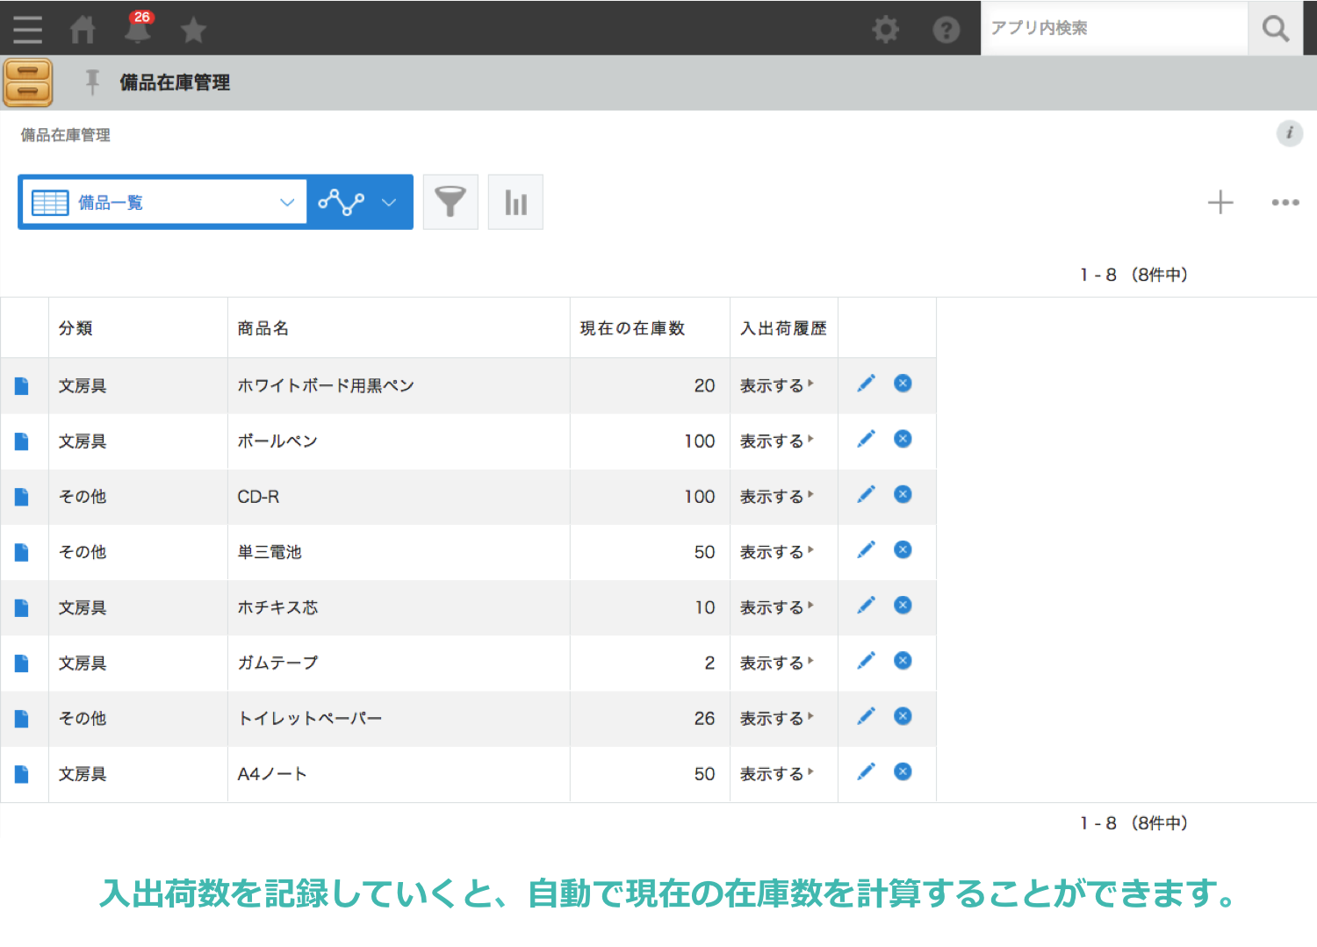Image resolution: width=1317 pixels, height=947 pixels.
Task: Delete the ボールペン record
Action: [x=903, y=439]
